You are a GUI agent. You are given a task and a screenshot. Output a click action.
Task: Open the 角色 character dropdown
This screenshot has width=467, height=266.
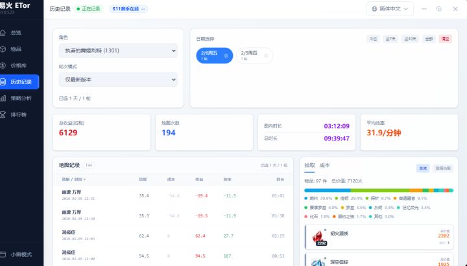(118, 50)
